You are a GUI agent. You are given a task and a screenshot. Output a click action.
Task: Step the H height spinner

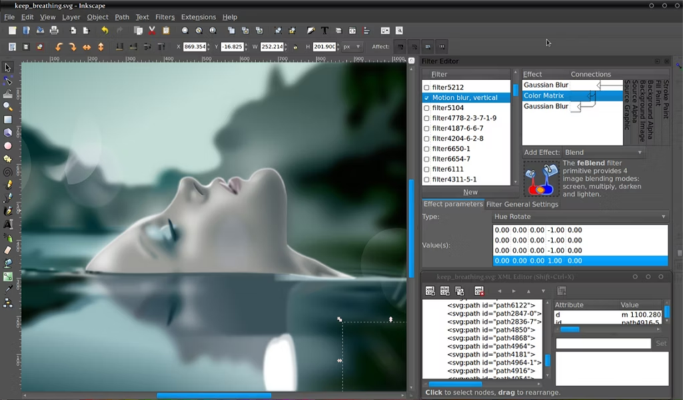pyautogui.click(x=338, y=47)
